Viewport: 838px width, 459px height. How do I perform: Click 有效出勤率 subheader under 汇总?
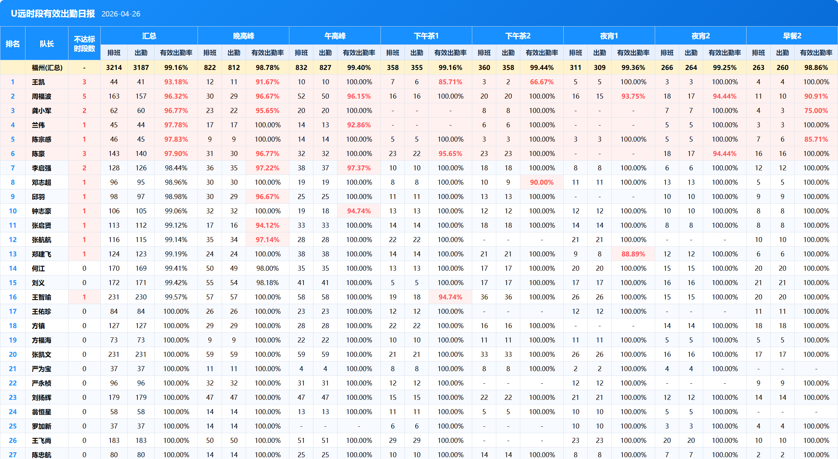point(176,53)
